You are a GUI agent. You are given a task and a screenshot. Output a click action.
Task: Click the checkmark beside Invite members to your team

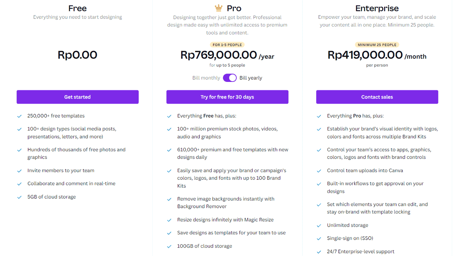(x=19, y=171)
